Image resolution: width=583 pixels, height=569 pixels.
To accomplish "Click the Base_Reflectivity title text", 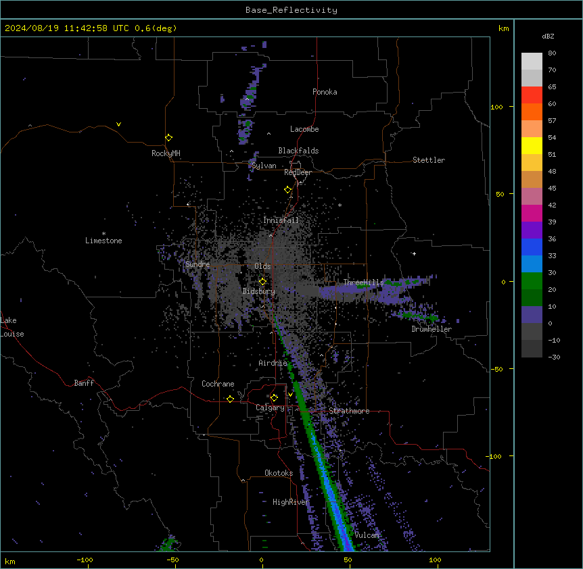I will pos(291,10).
